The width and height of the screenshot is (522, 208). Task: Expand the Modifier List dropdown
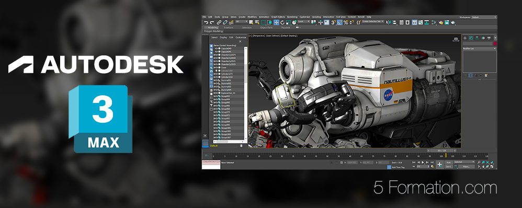click(x=480, y=49)
